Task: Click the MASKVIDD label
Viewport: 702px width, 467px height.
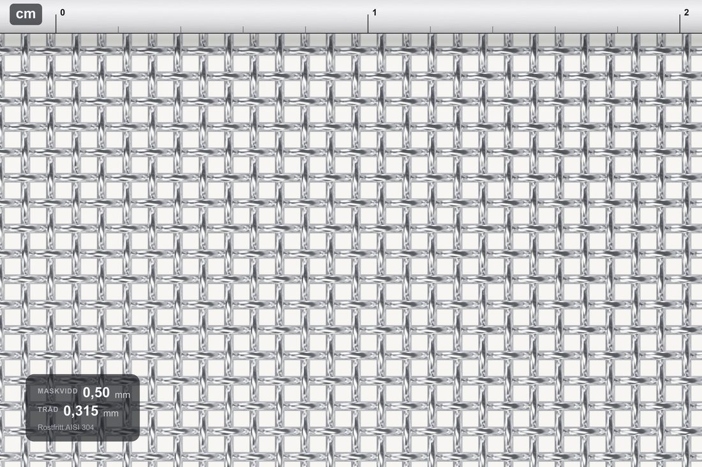Action: pyautogui.click(x=57, y=391)
